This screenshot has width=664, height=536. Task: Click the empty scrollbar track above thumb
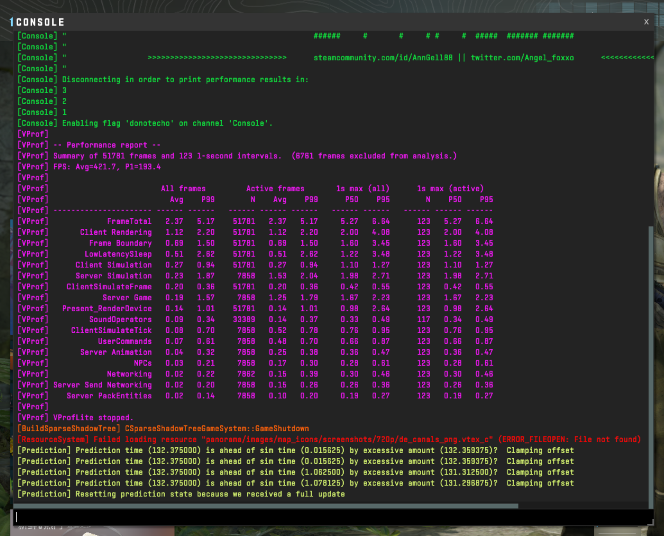coord(651,128)
